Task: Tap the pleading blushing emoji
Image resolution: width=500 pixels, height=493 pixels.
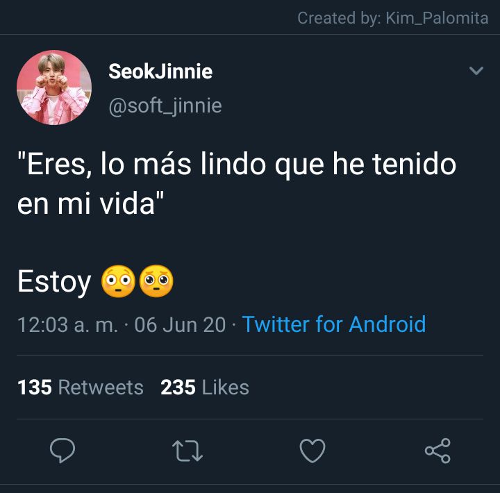Action: click(x=156, y=281)
